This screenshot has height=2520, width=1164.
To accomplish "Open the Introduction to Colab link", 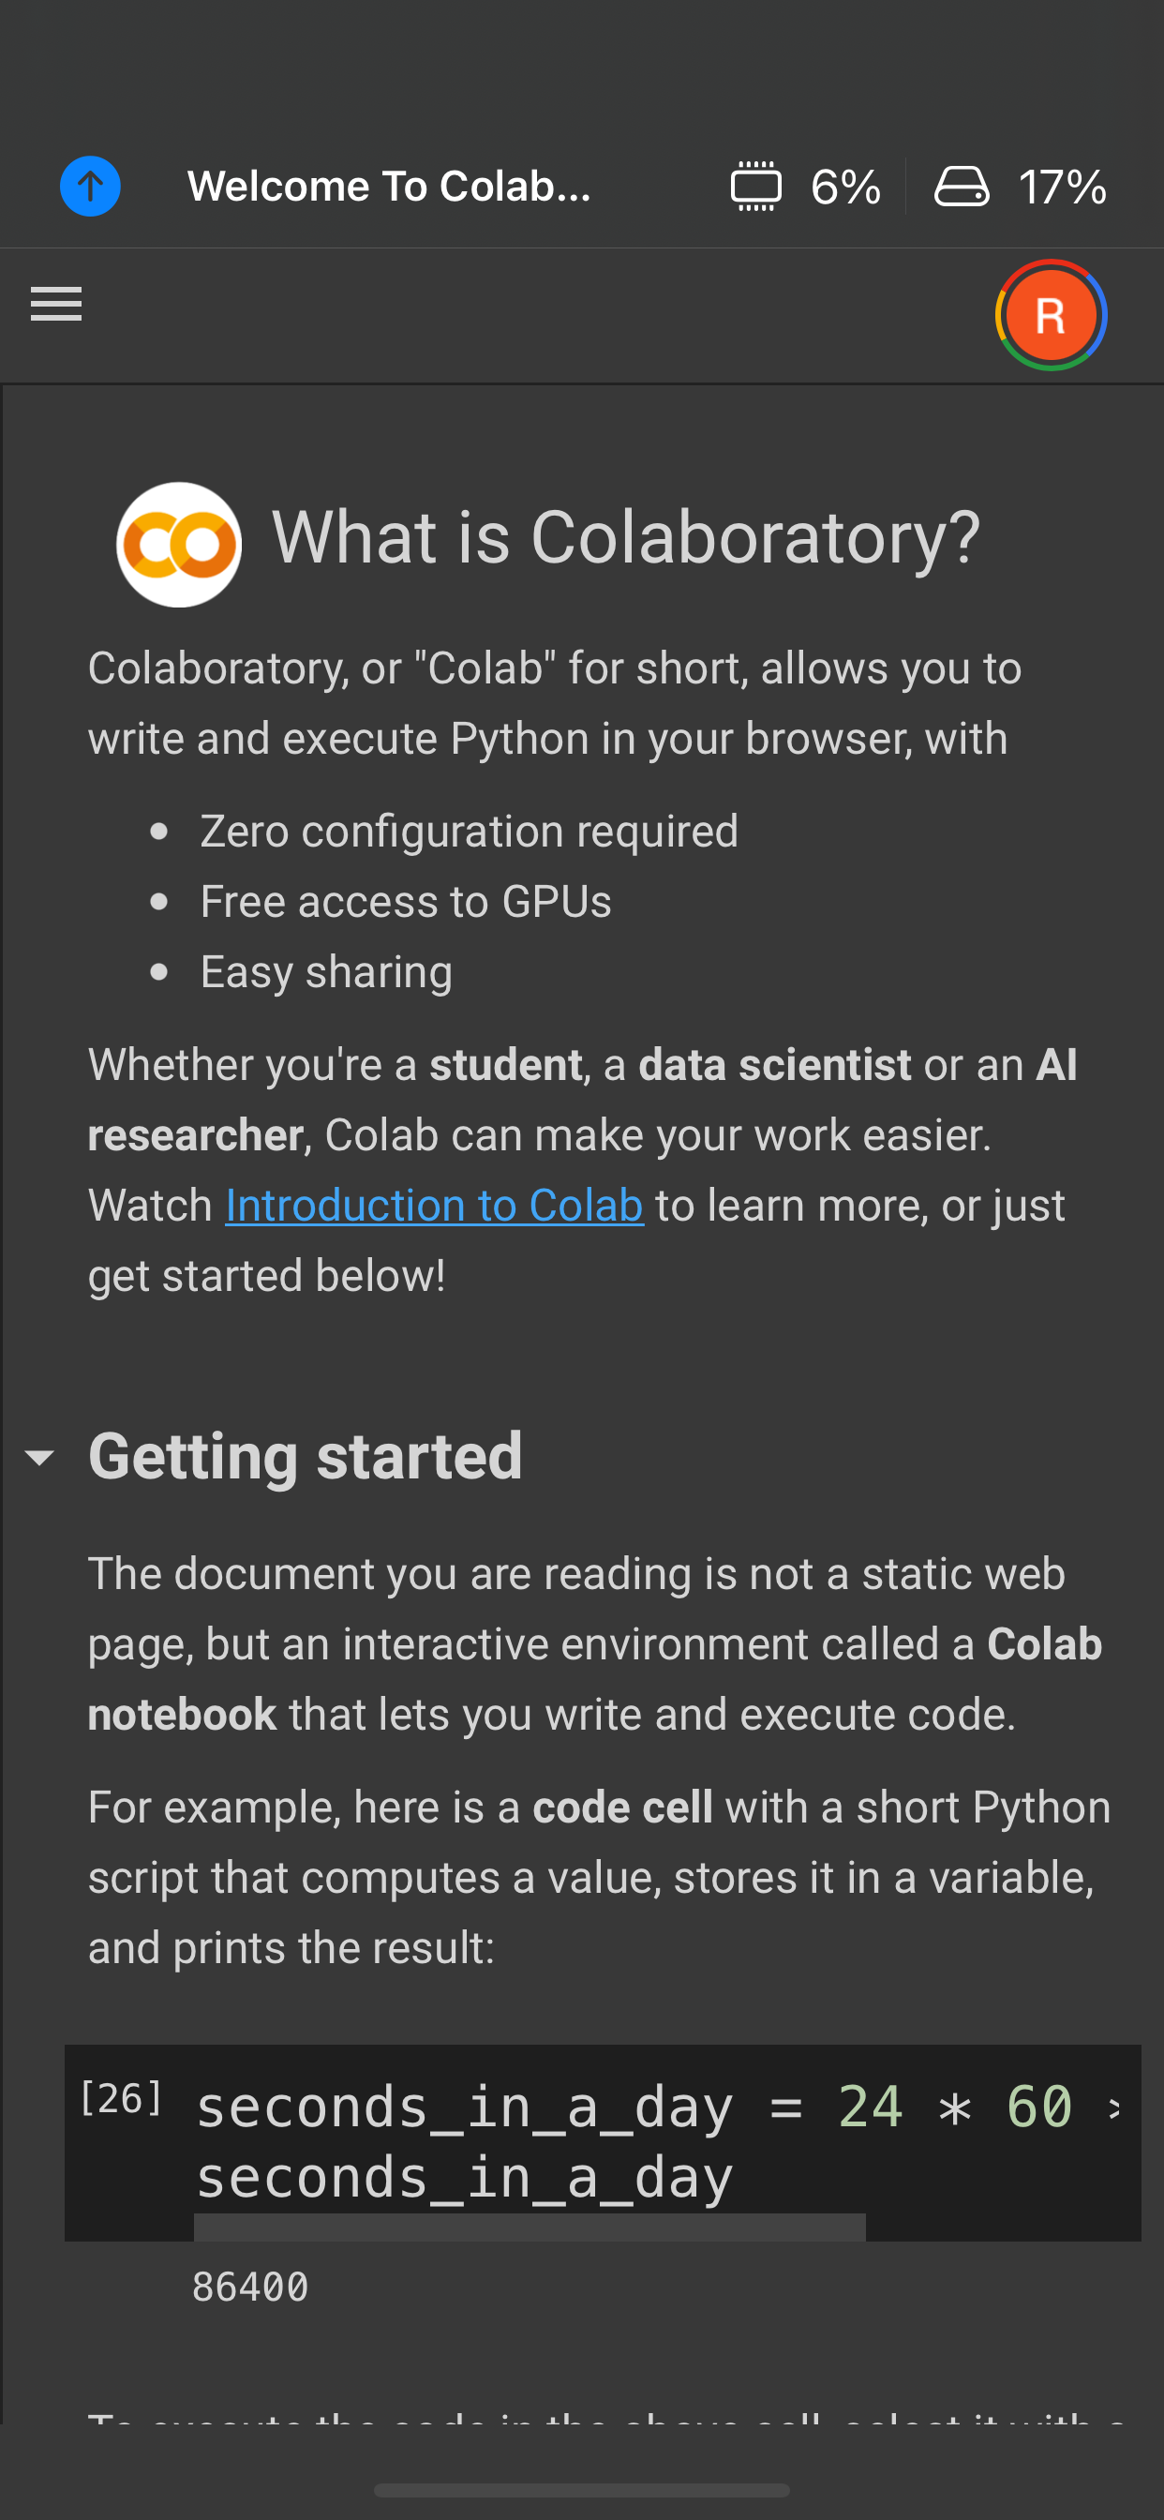I will pos(434,1206).
